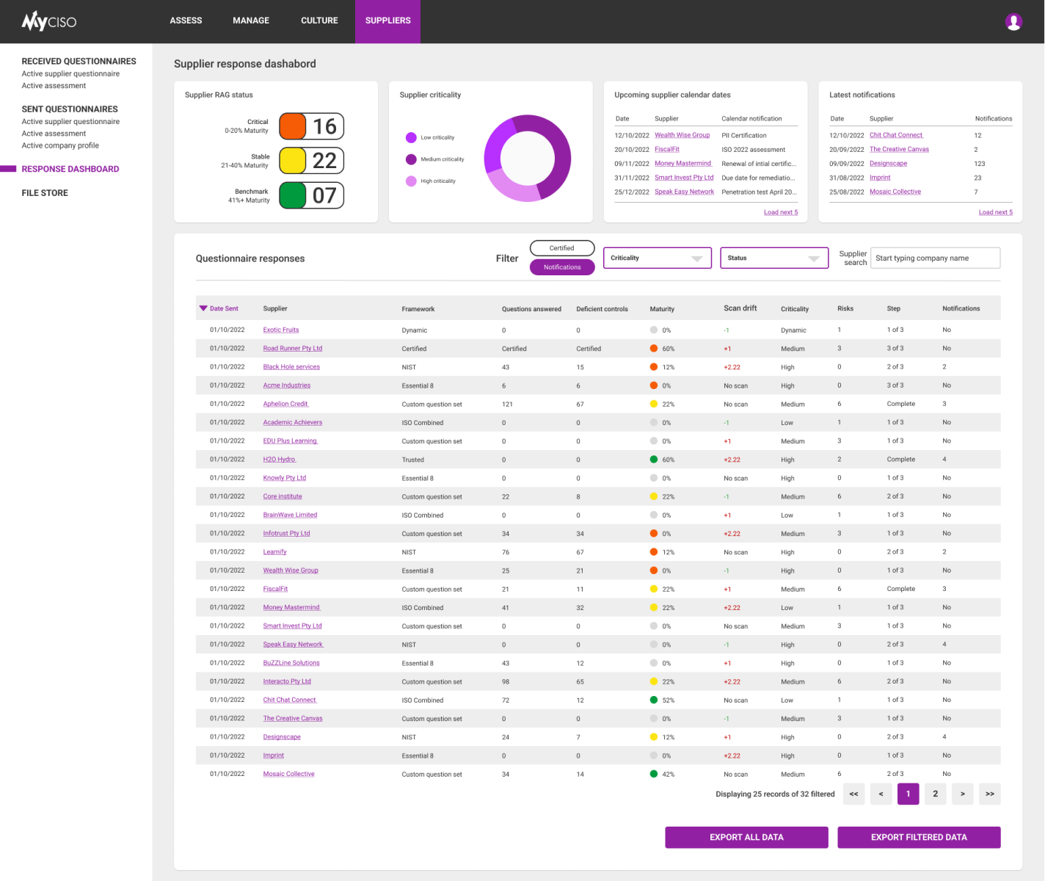The width and height of the screenshot is (1045, 881).
Task: Toggle the Certified filter pill
Action: tap(562, 248)
